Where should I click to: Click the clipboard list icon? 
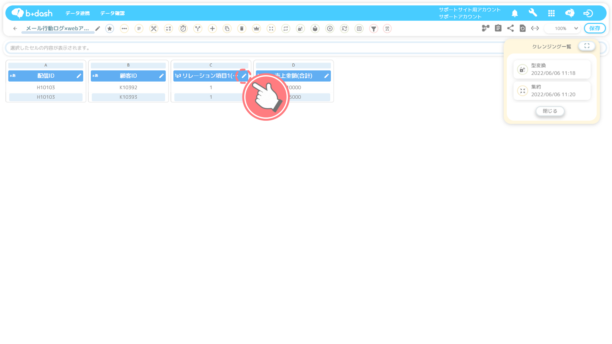(498, 28)
